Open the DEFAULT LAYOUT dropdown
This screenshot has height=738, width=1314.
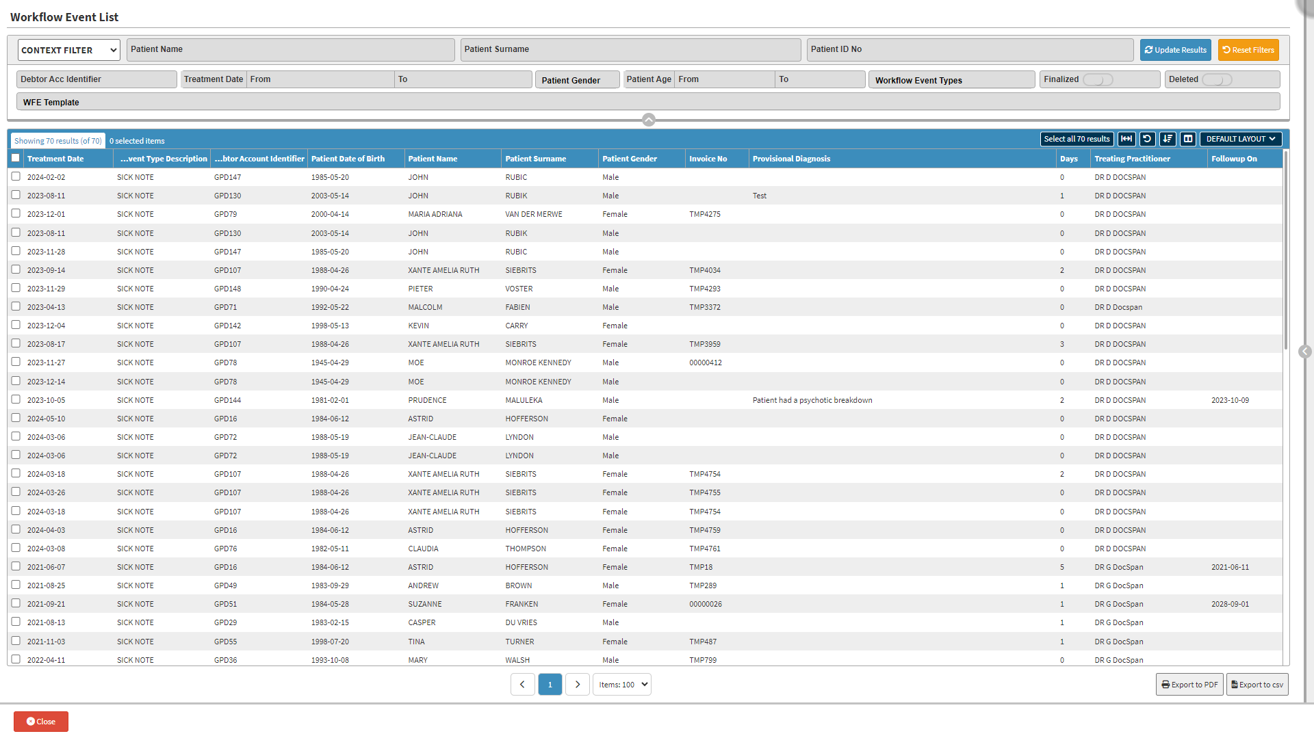point(1240,139)
